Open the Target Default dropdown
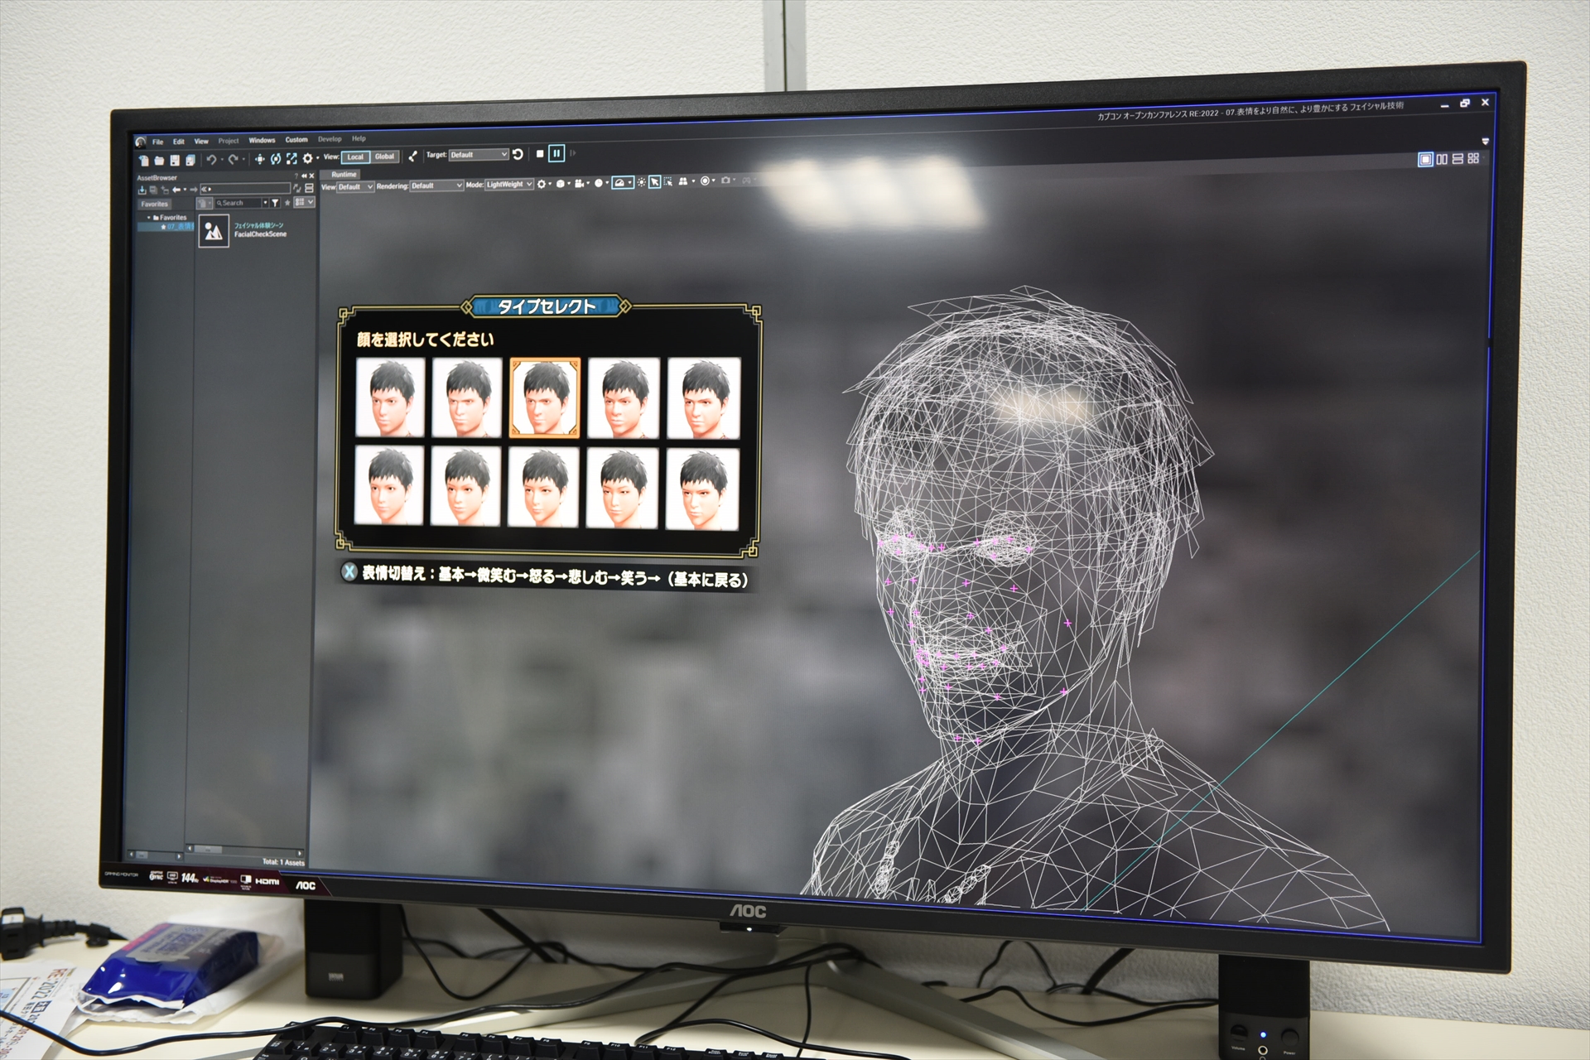 coord(479,155)
